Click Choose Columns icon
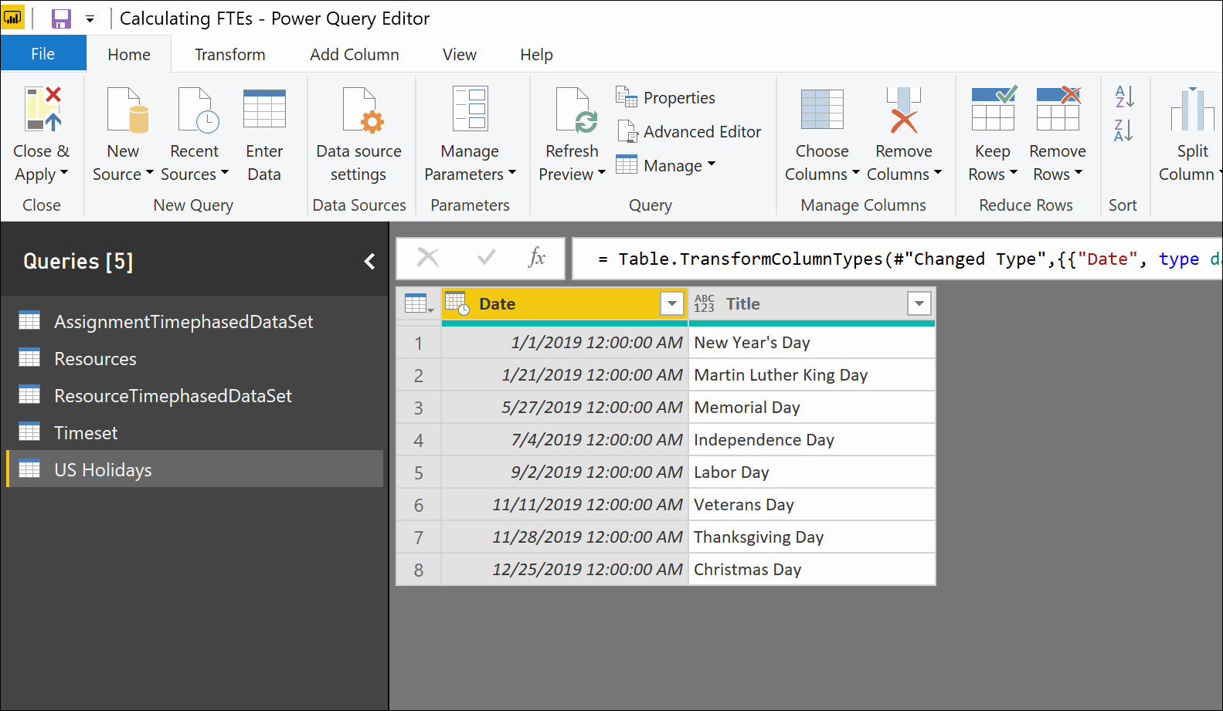 822,109
